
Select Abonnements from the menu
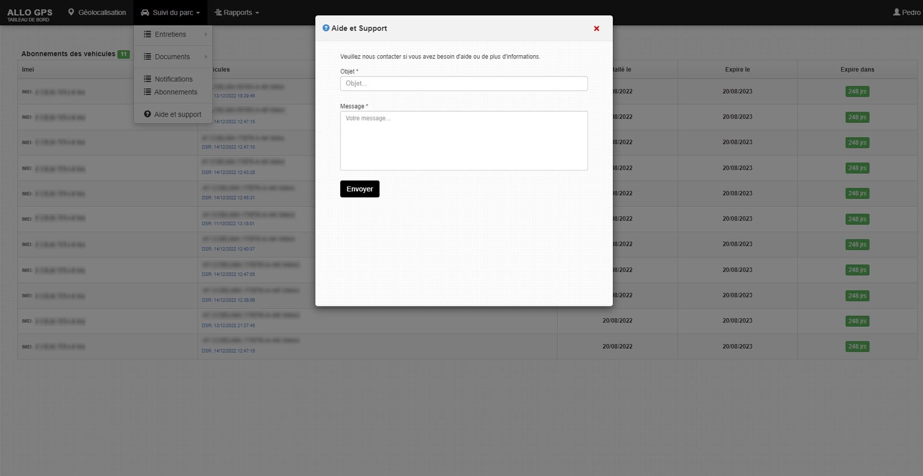click(x=176, y=92)
